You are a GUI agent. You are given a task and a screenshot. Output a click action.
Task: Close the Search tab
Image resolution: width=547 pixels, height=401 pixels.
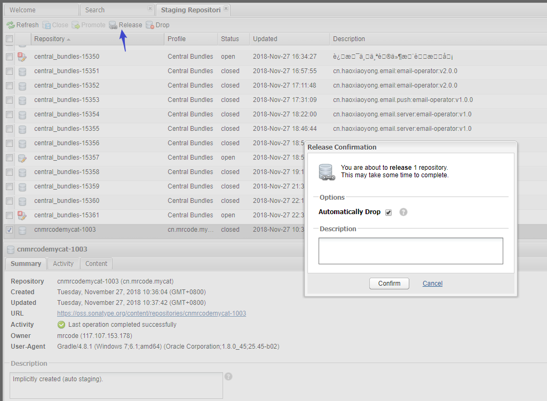click(149, 9)
